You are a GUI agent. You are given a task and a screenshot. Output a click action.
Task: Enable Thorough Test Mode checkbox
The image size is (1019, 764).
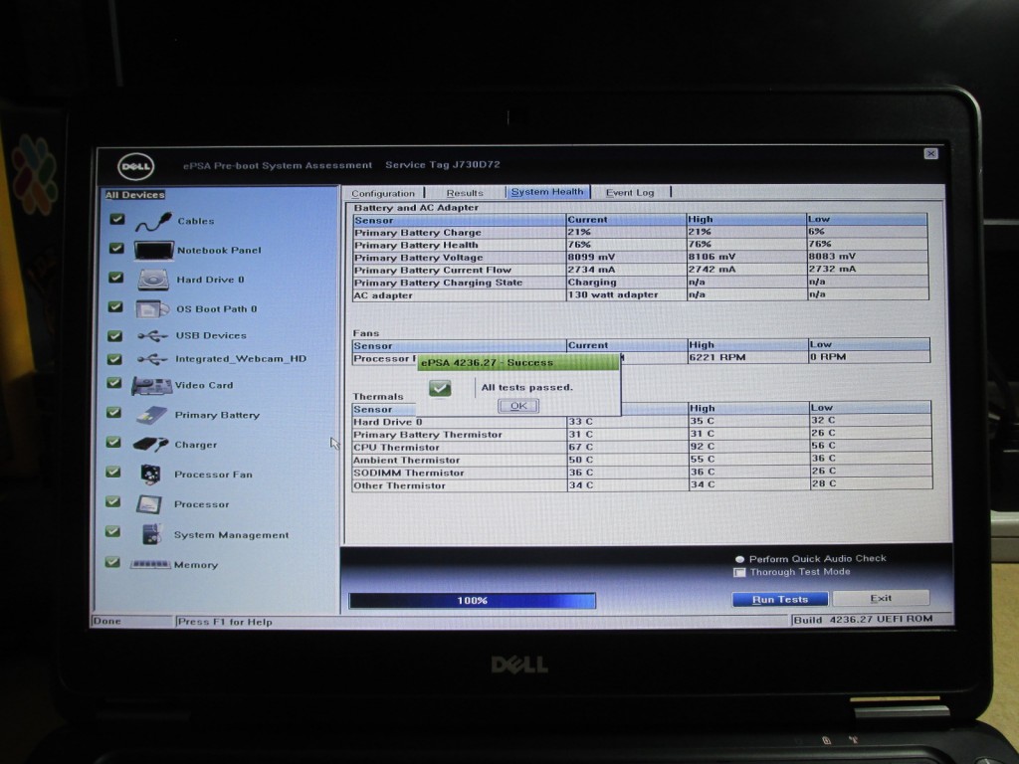[x=739, y=572]
